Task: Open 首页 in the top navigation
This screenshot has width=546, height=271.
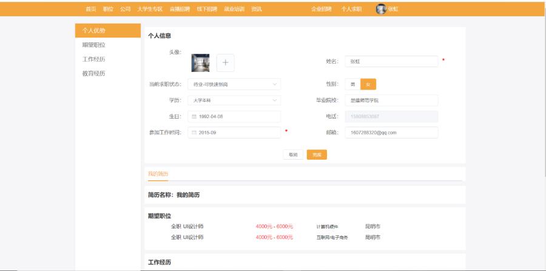Action: pos(90,10)
